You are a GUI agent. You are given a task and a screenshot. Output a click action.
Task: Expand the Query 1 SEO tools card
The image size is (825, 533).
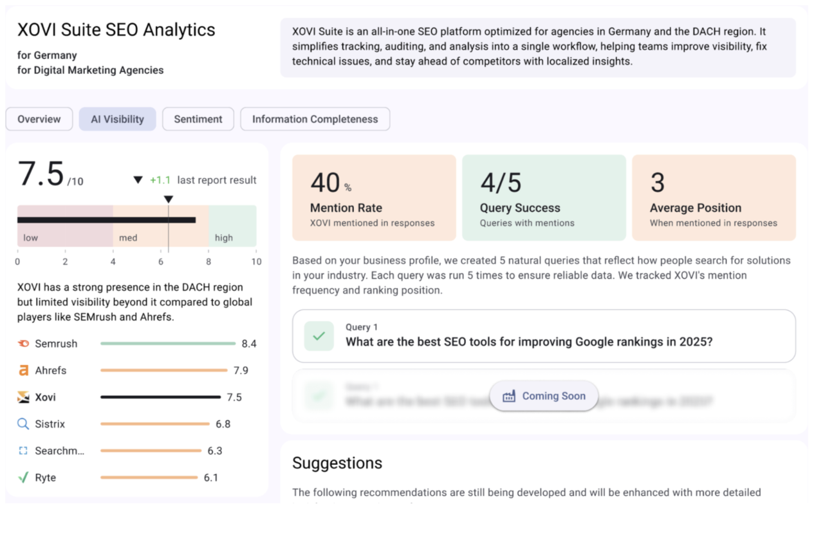click(x=544, y=336)
